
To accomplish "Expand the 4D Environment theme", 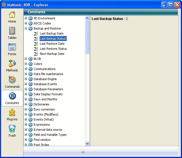I will [26, 18].
